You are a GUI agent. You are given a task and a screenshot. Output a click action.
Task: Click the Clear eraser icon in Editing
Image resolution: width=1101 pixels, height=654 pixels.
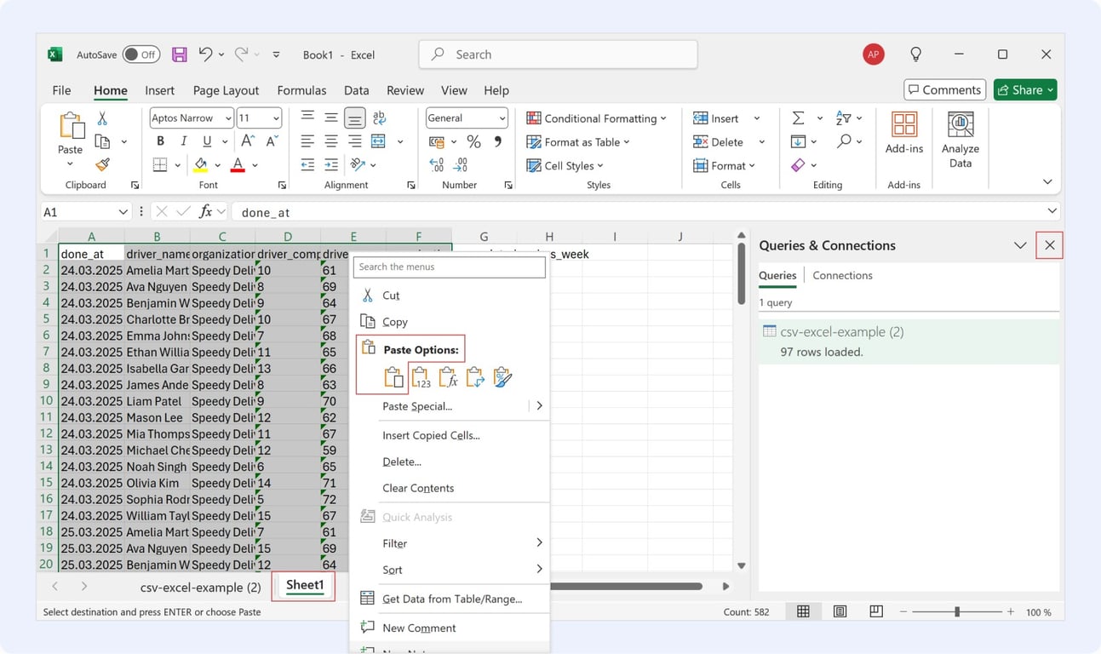(798, 164)
